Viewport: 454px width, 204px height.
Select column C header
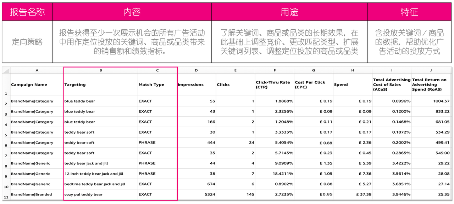click(x=157, y=70)
